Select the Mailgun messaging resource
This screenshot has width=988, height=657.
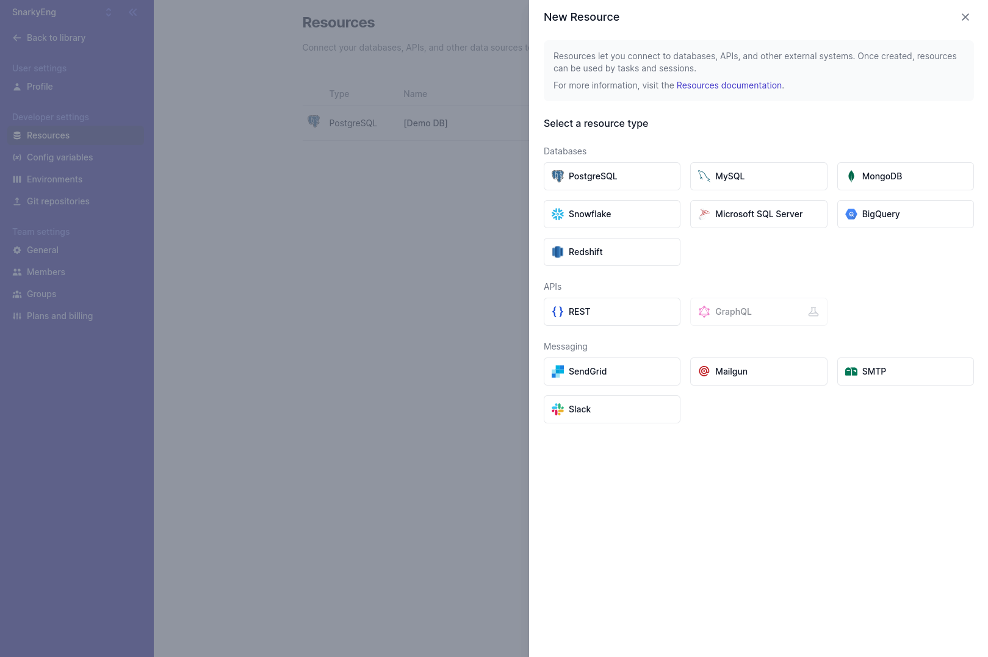tap(759, 372)
